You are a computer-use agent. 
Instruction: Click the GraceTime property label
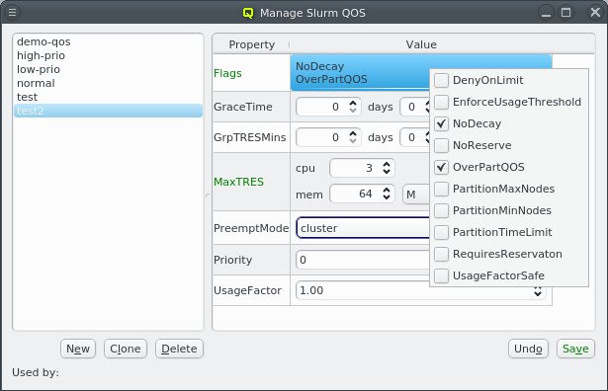[x=243, y=107]
